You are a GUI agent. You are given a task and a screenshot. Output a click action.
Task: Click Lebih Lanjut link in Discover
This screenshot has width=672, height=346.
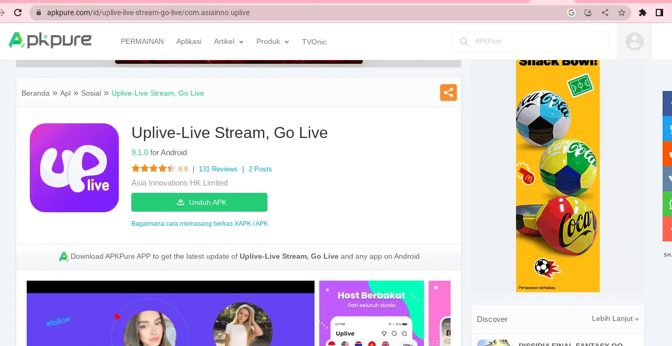615,318
